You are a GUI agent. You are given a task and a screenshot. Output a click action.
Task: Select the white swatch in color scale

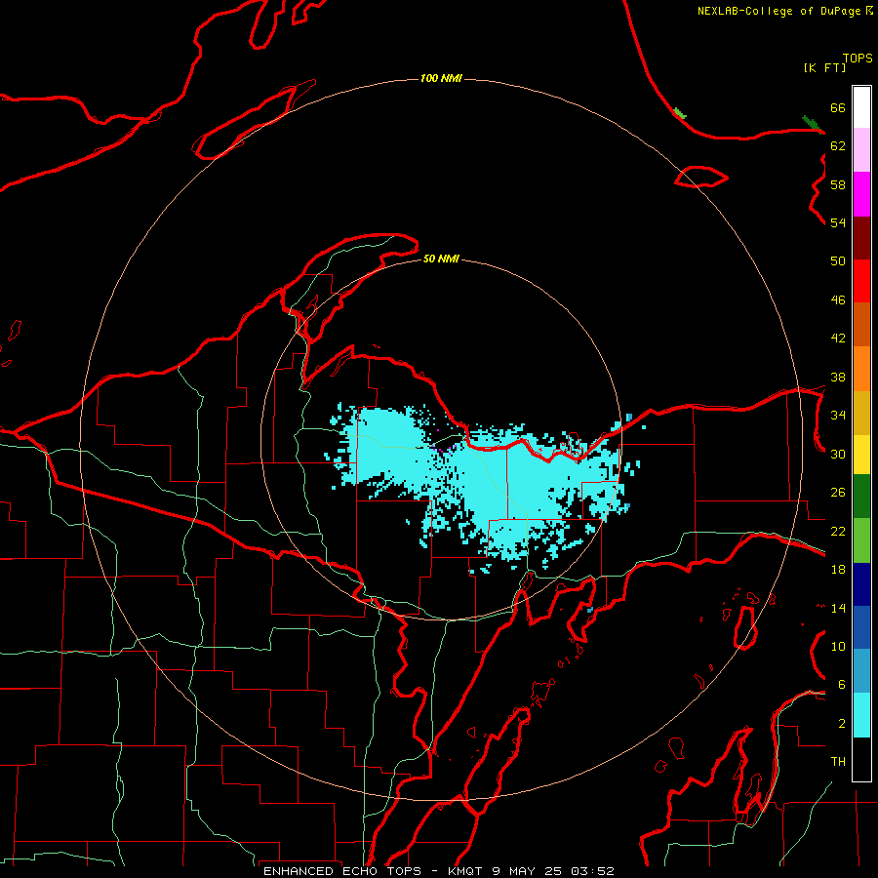pos(861,107)
